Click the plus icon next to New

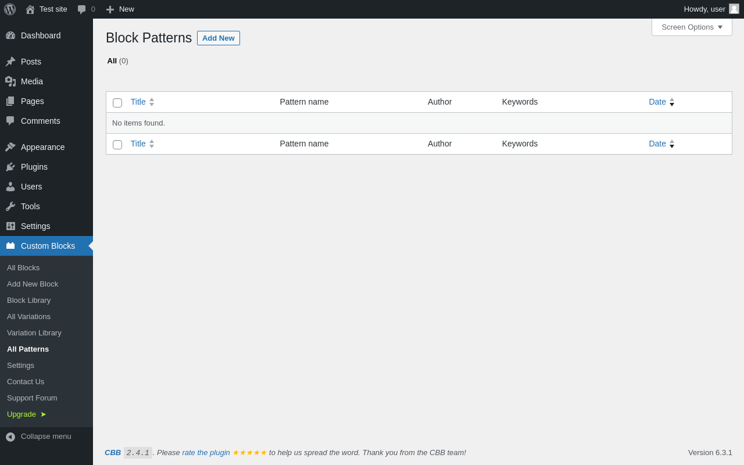110,9
